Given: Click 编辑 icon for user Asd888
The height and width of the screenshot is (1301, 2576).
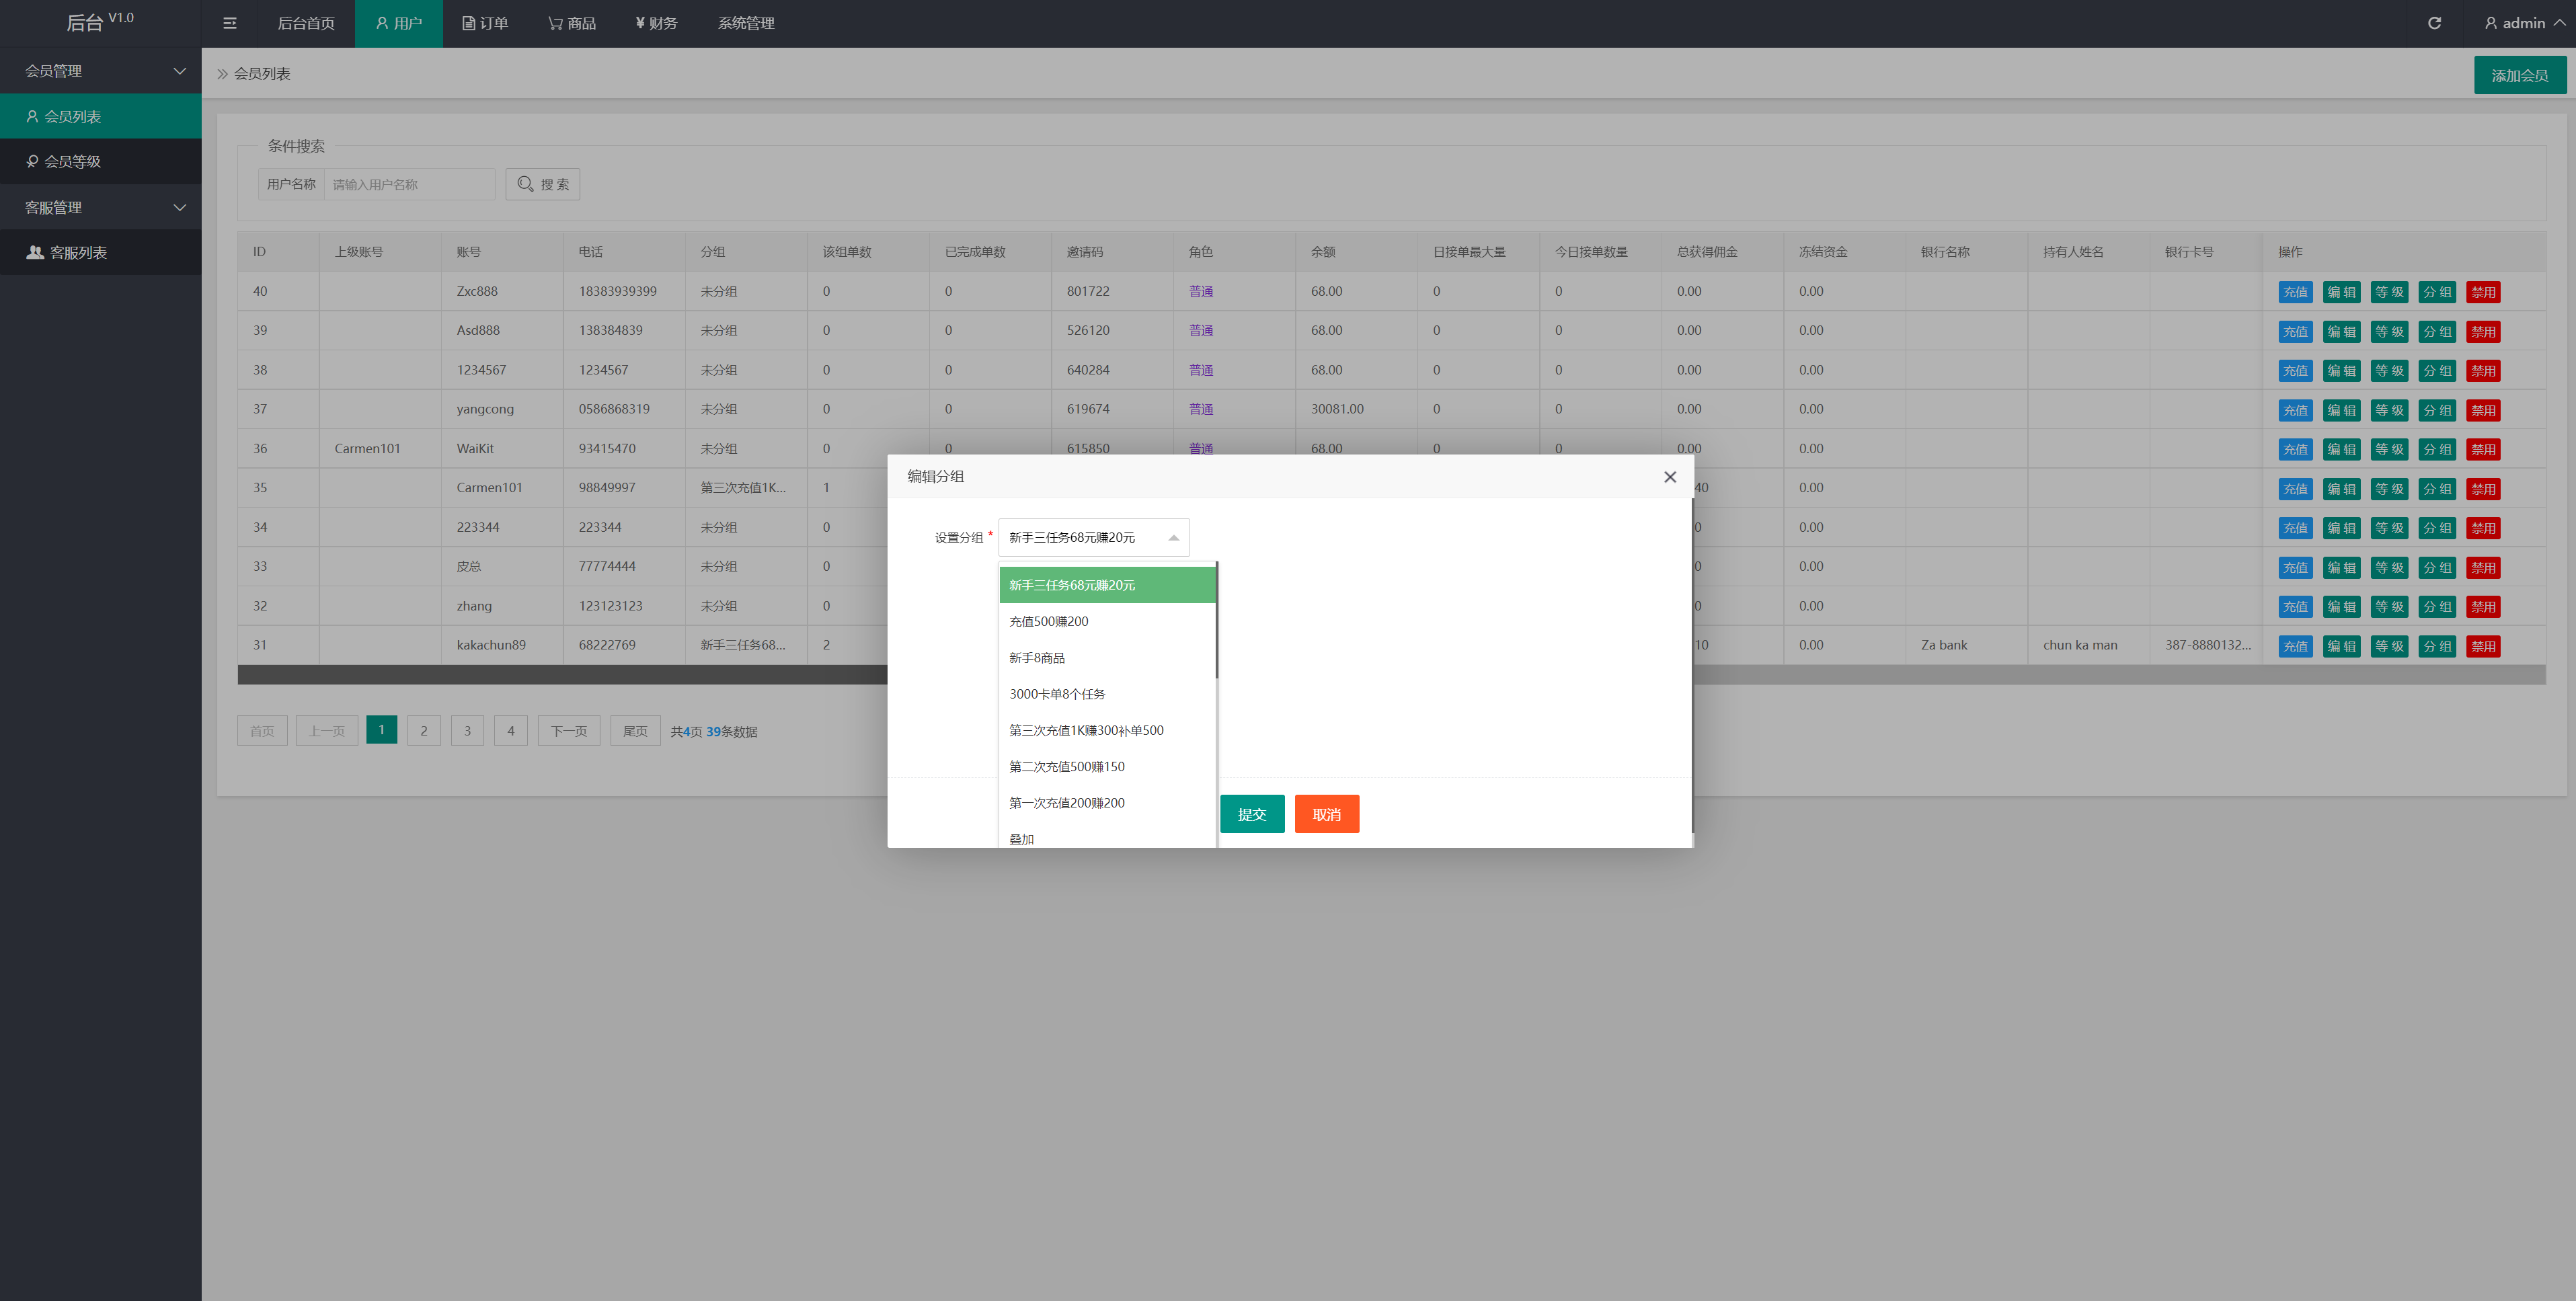Looking at the screenshot, I should [2341, 330].
